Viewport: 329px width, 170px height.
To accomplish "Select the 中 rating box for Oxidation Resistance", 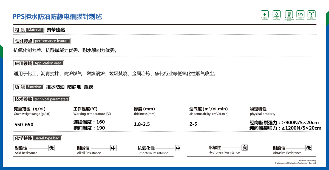I will coord(178,148).
